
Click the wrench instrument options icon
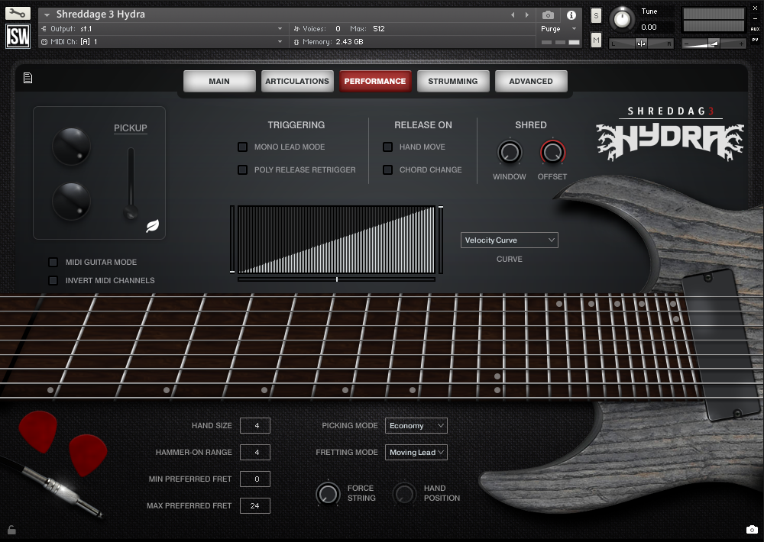coord(18,14)
